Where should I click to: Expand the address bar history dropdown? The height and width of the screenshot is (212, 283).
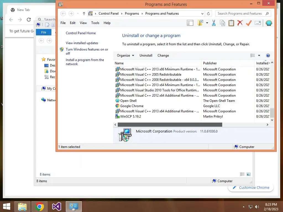[202, 14]
